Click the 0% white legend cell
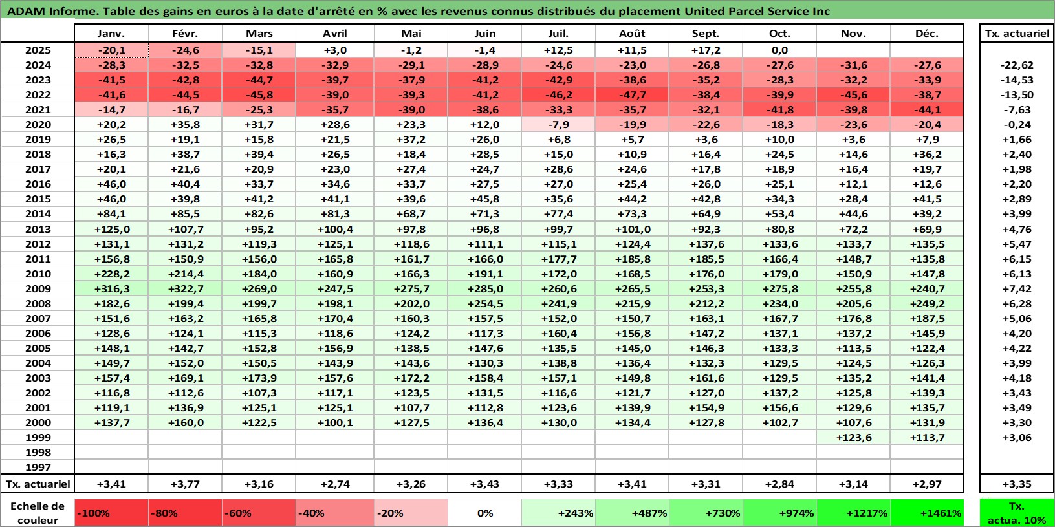The height and width of the screenshot is (527, 1055). click(484, 513)
